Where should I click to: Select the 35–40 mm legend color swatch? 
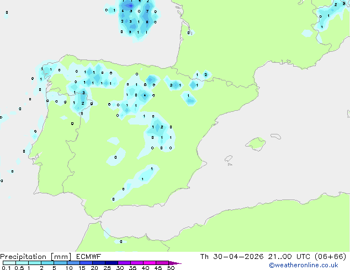pyautogui.click(x=136, y=263)
